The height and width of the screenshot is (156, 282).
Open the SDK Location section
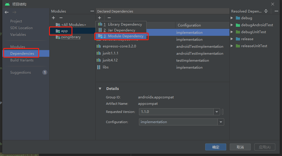point(21,28)
